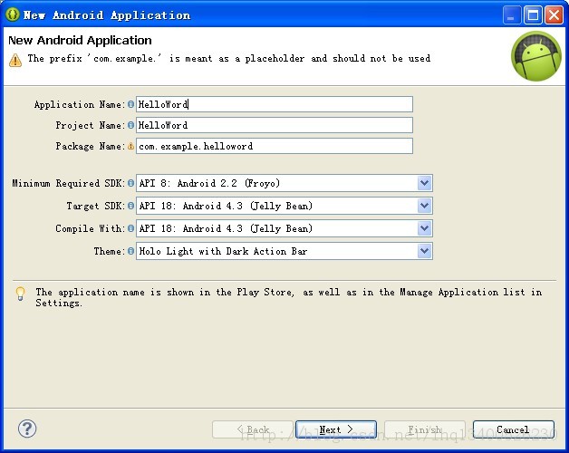The image size is (569, 453).
Task: Click the lightbulb tip icon
Action: point(20,294)
